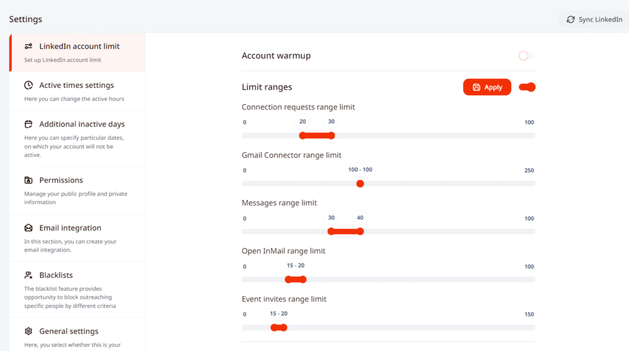Viewport: 629px width, 351px height.
Task: Click the Sync LinkedIn button
Action: point(593,20)
